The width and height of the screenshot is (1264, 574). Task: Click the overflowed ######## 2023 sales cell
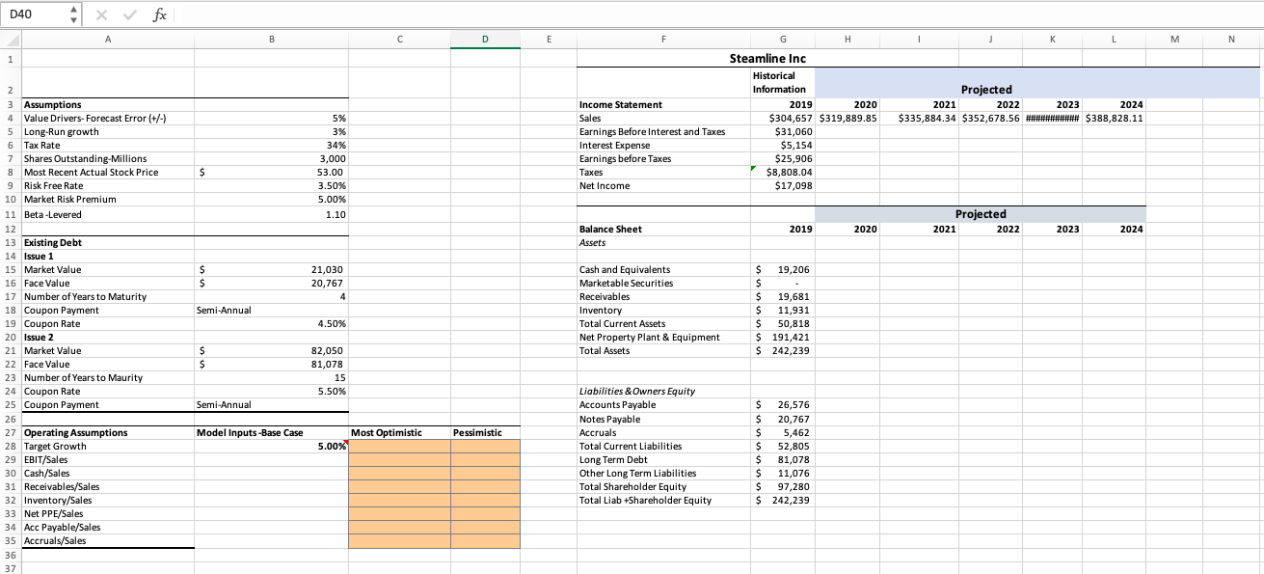(x=1053, y=118)
